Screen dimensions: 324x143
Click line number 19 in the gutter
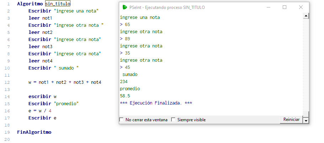tap(7, 132)
